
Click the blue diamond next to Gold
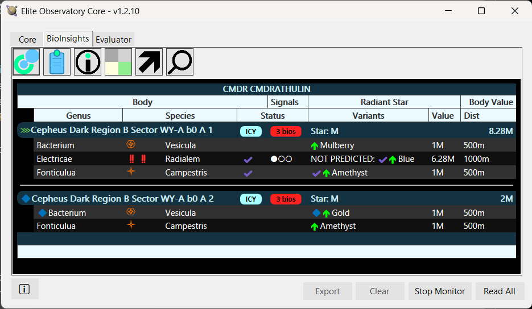pyautogui.click(x=316, y=213)
